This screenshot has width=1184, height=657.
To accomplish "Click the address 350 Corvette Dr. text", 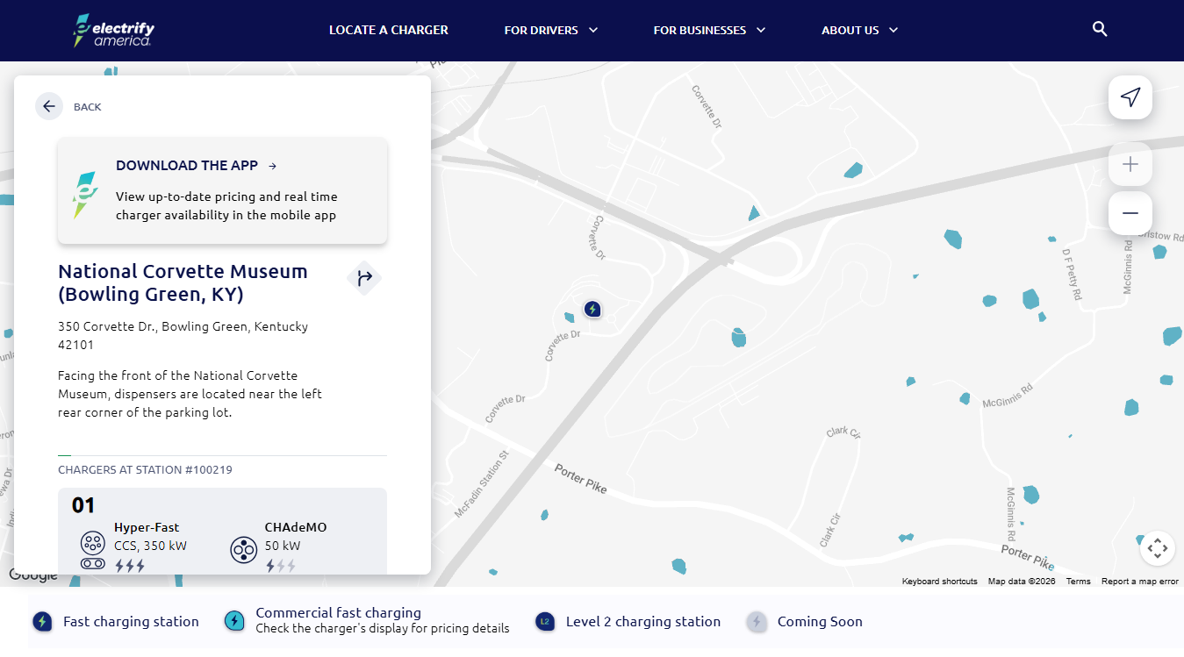I will (183, 335).
